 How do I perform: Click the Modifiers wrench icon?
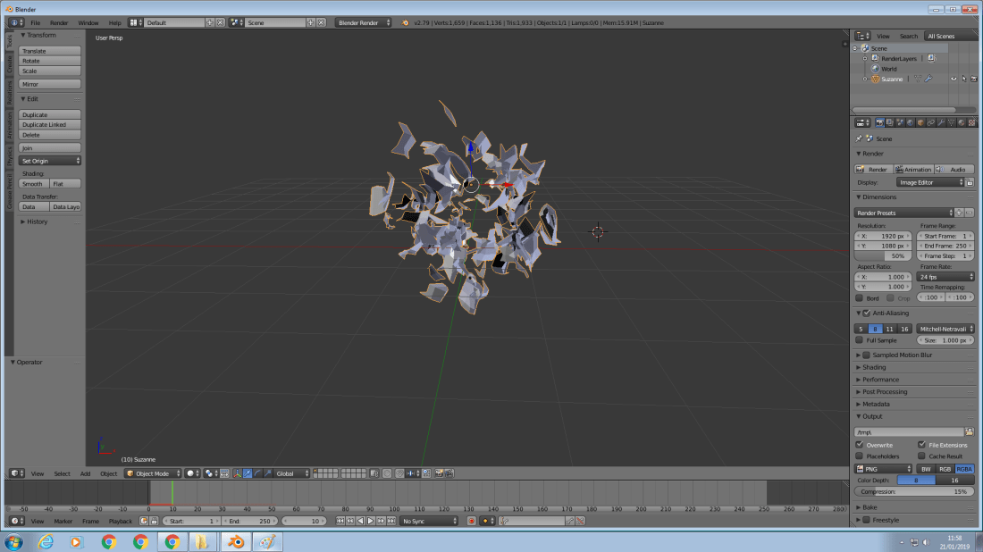point(941,122)
